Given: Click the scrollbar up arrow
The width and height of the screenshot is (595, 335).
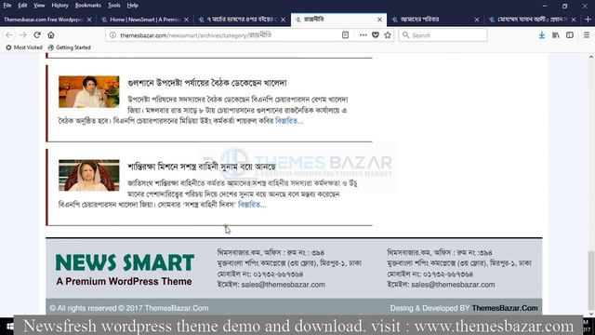Looking at the screenshot, I should 591,57.
